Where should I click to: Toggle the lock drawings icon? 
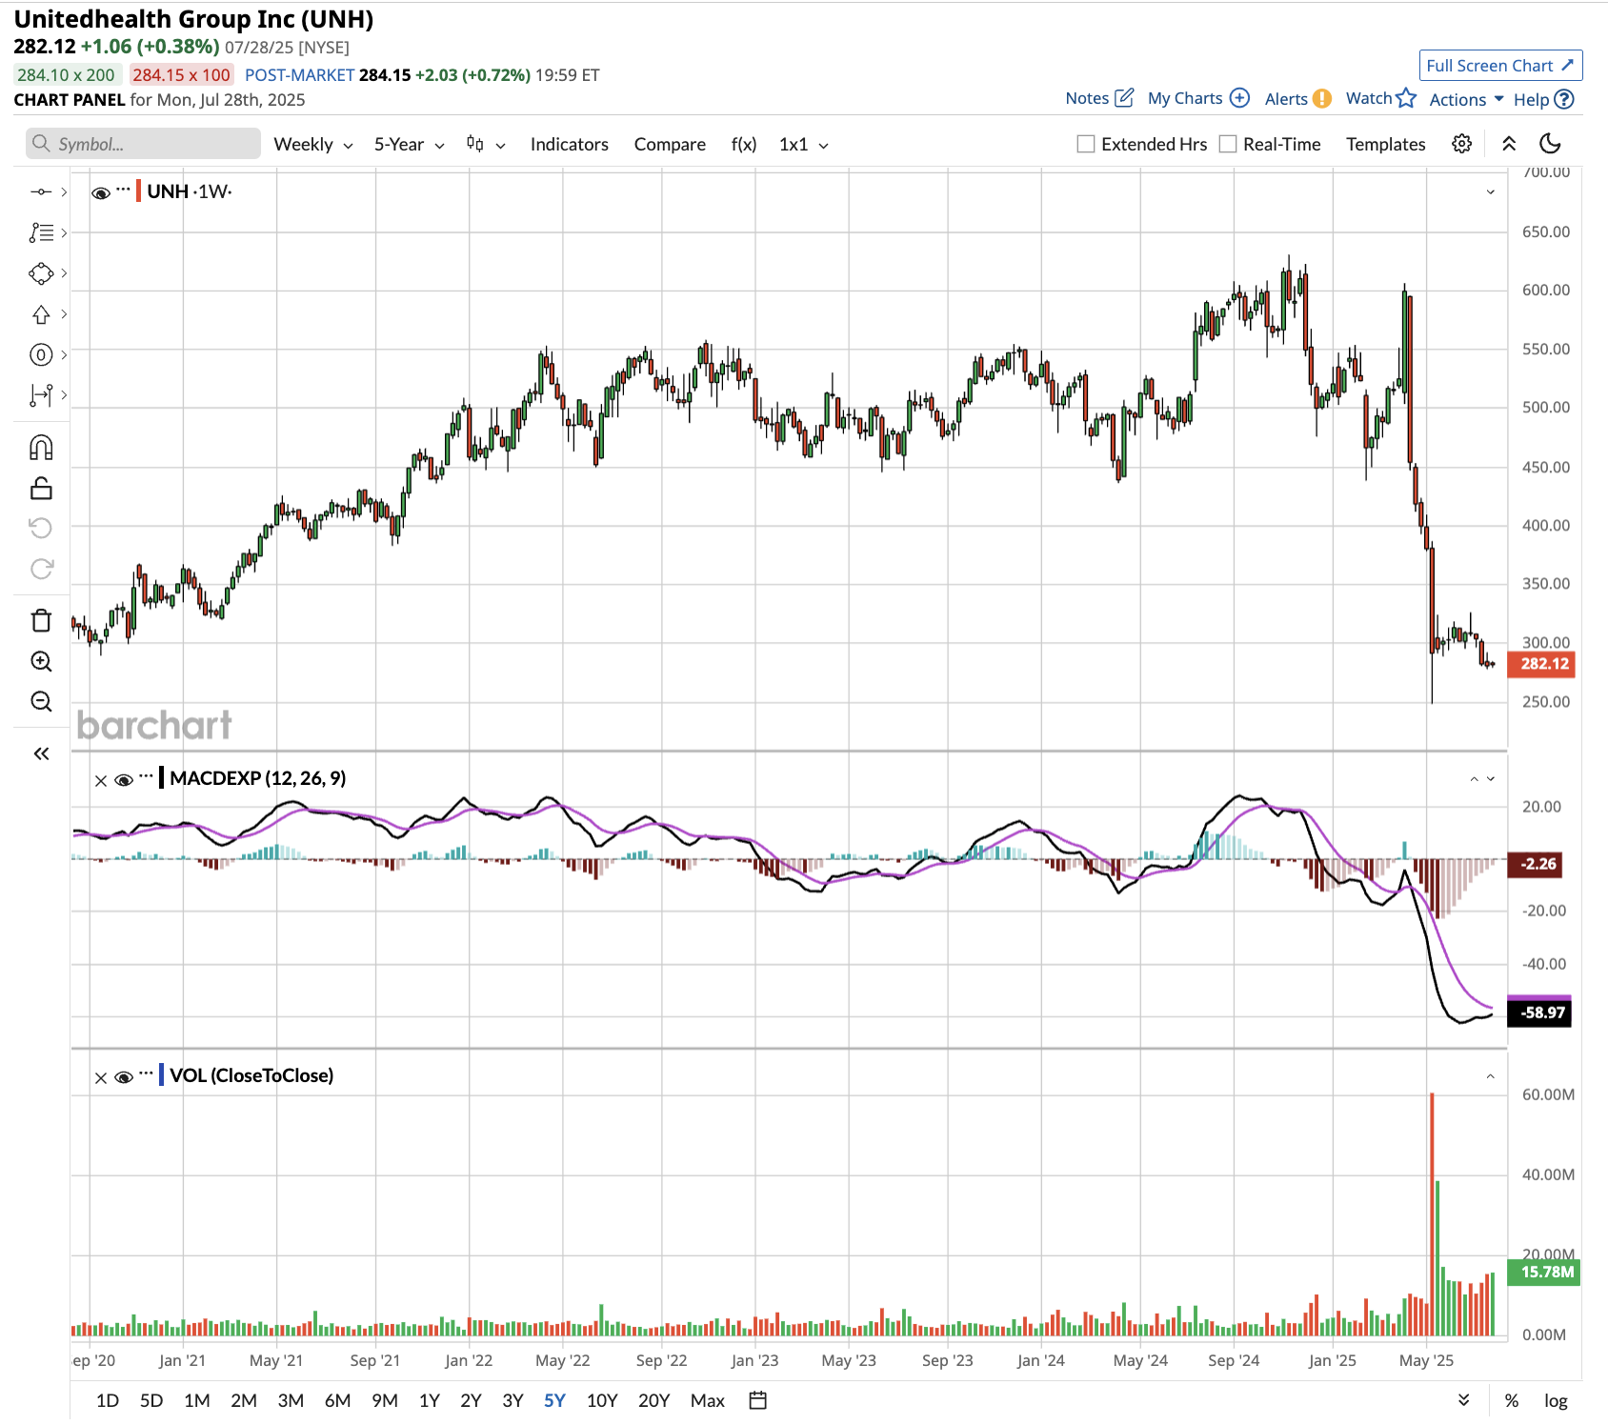click(x=41, y=488)
